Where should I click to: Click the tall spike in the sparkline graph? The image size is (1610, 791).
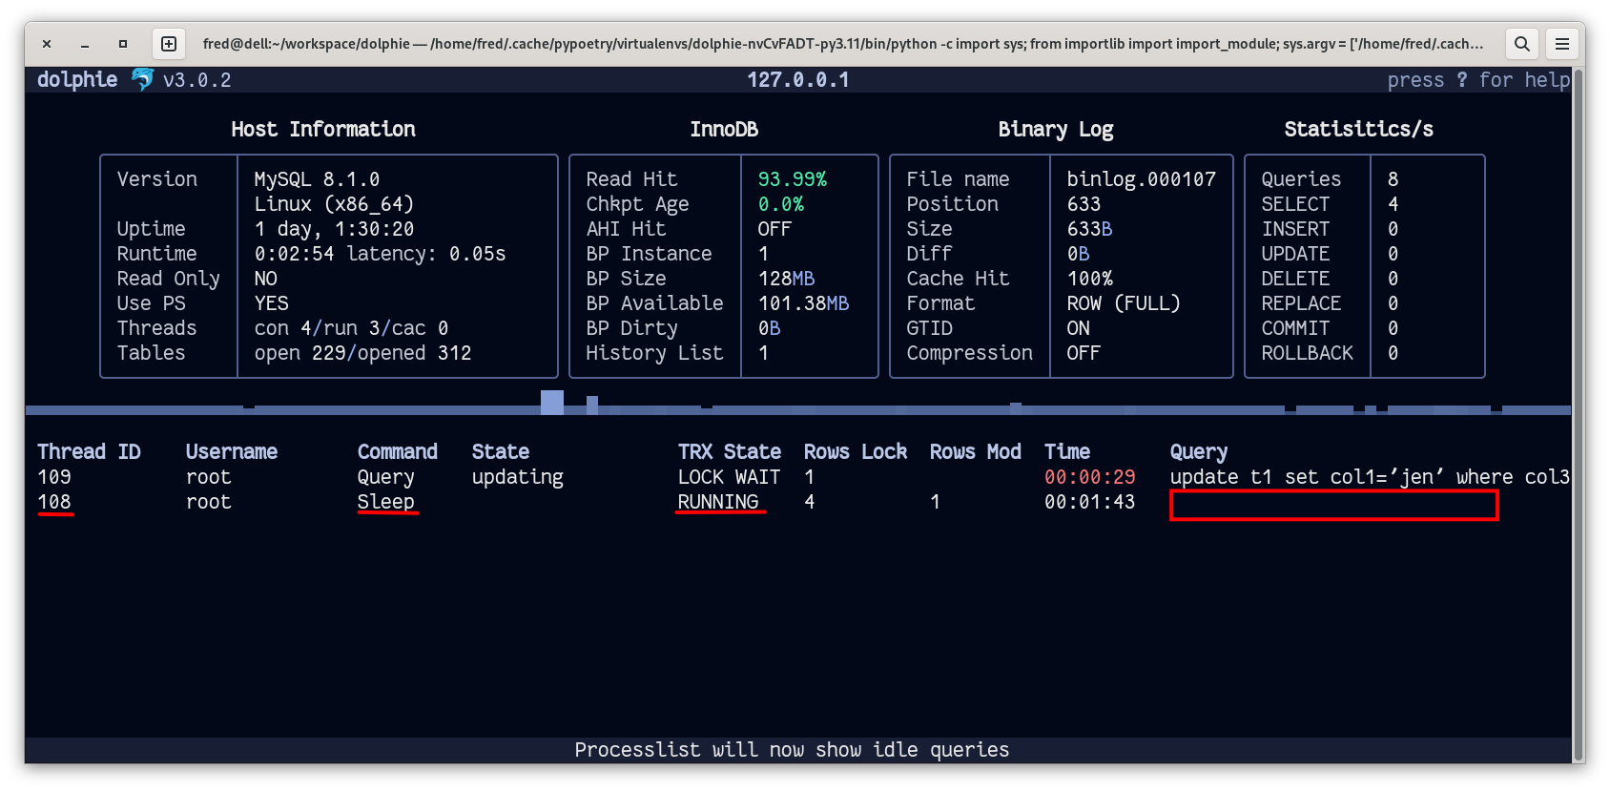(551, 403)
